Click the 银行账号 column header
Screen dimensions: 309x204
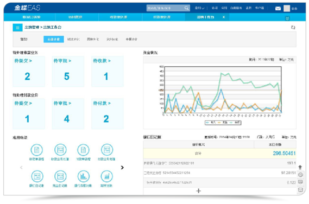point(199,144)
